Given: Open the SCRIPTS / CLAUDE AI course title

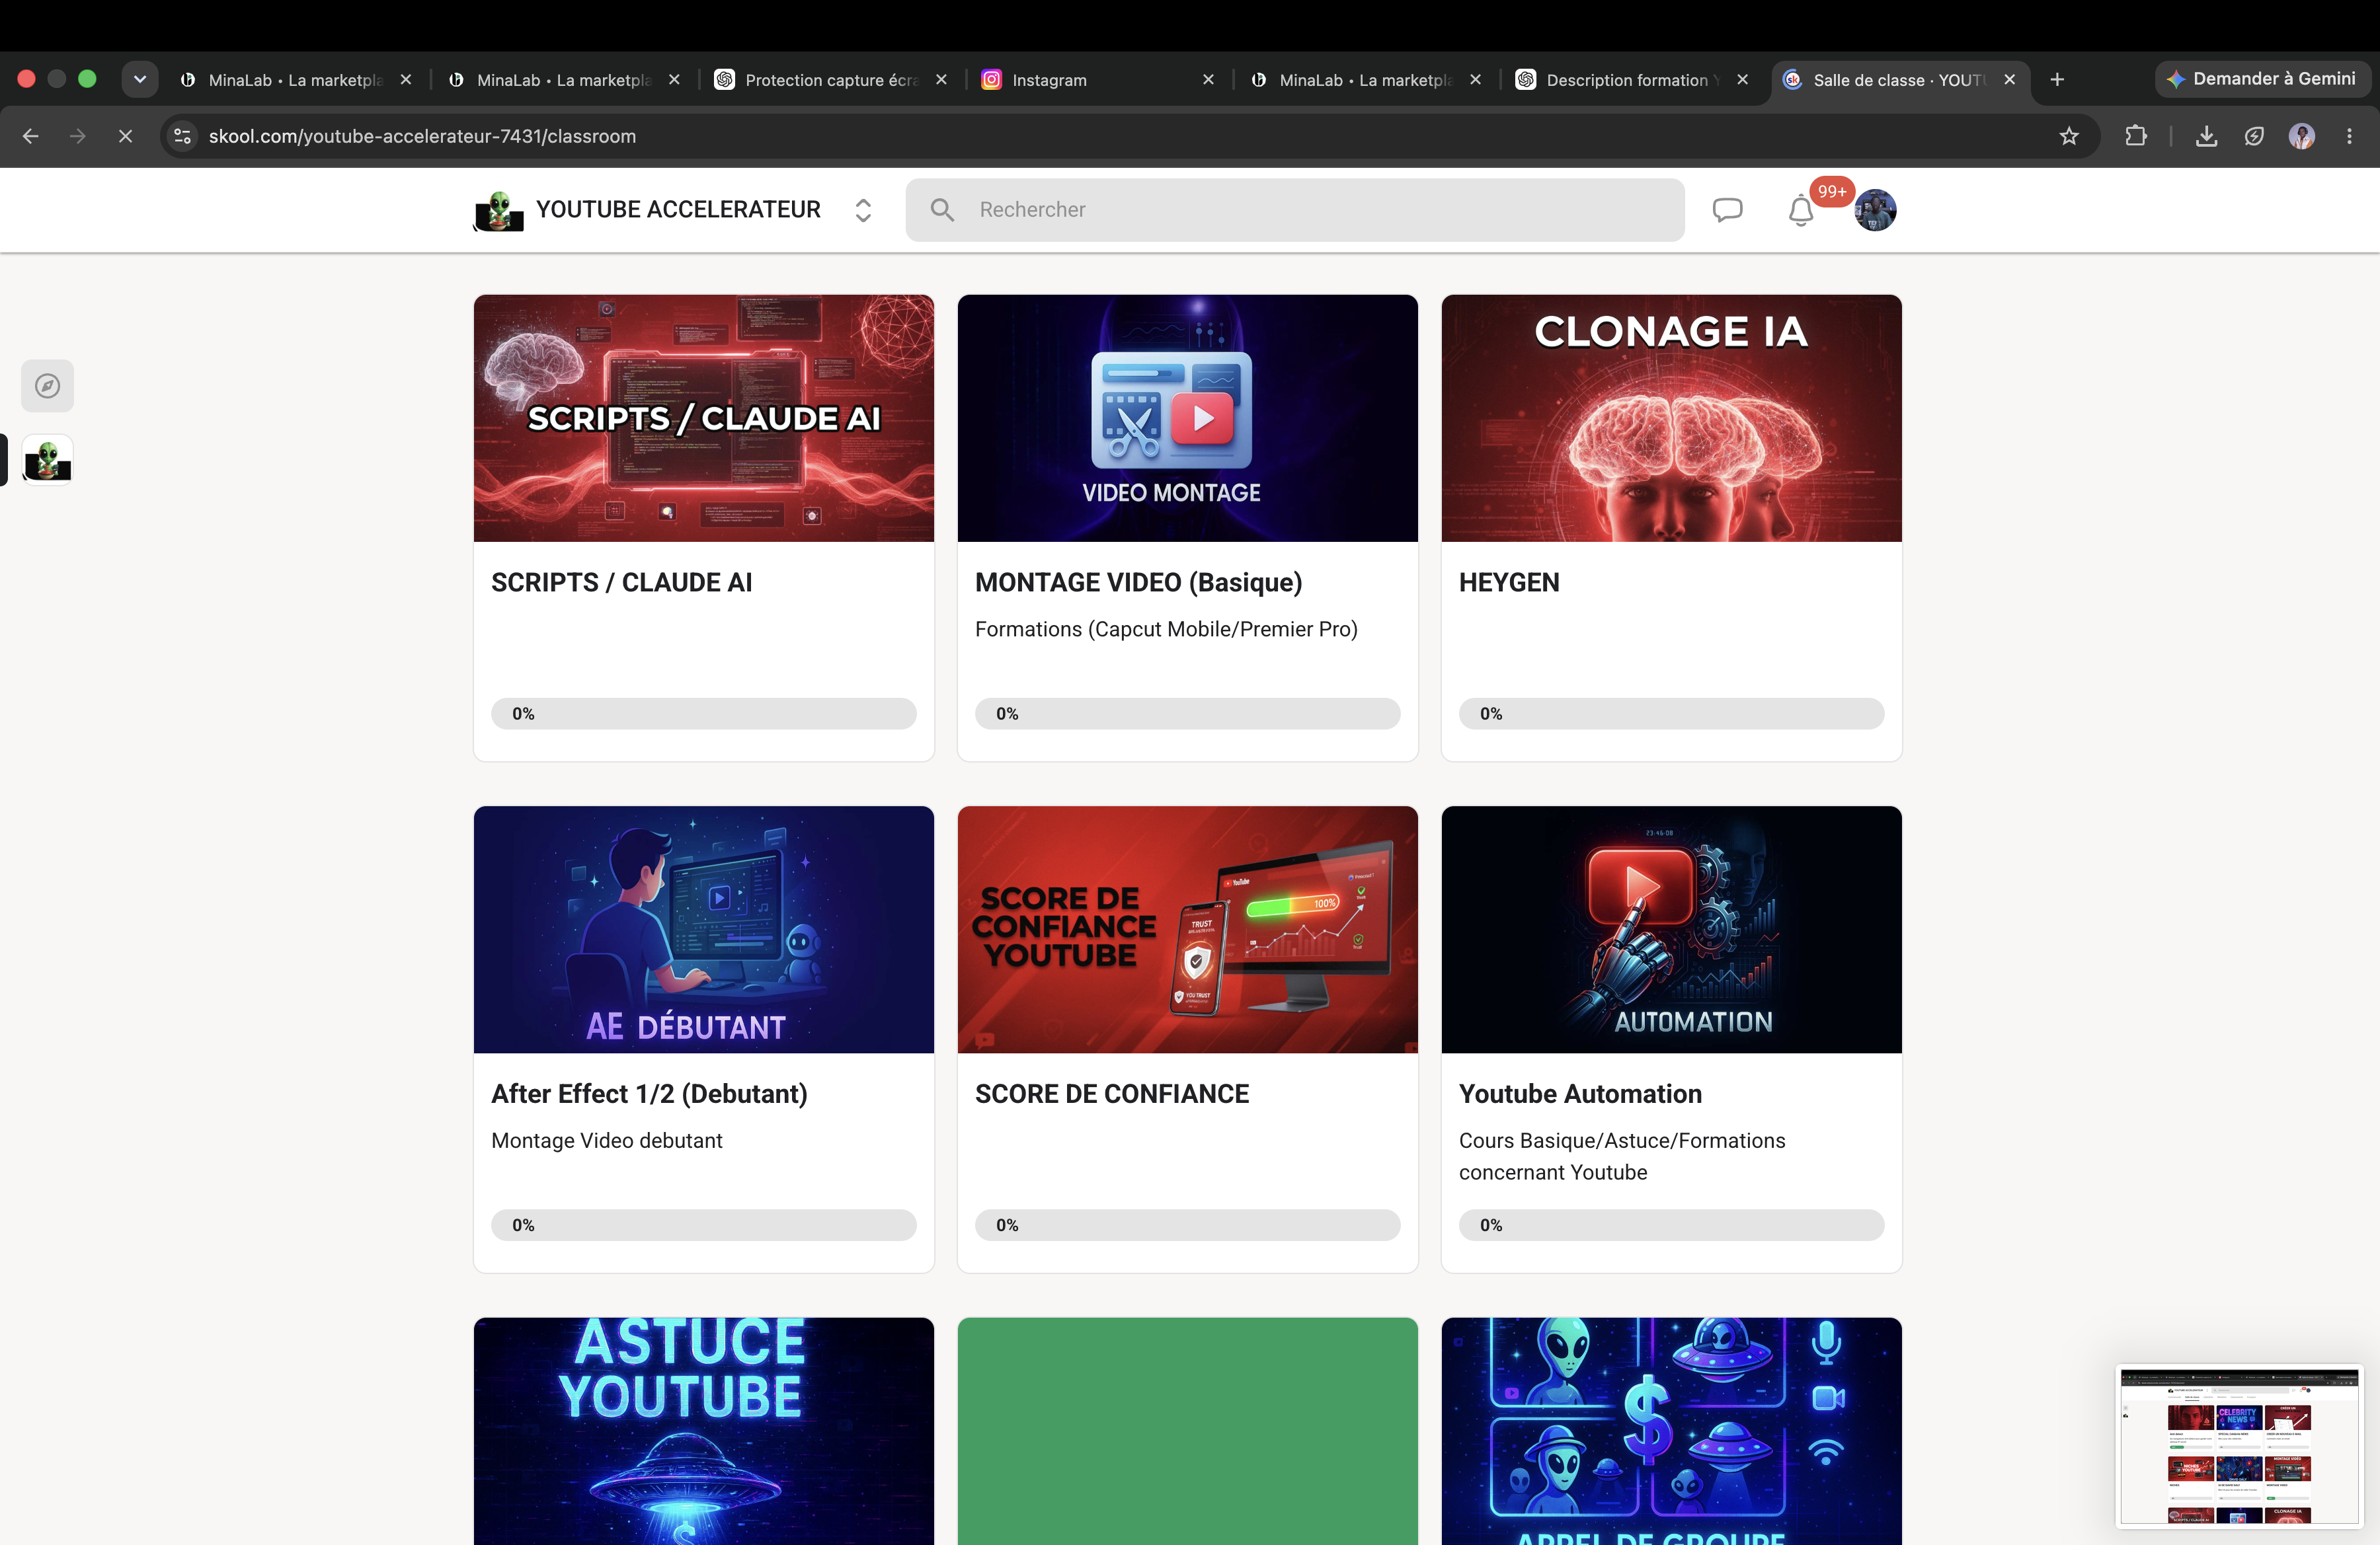Looking at the screenshot, I should point(621,583).
